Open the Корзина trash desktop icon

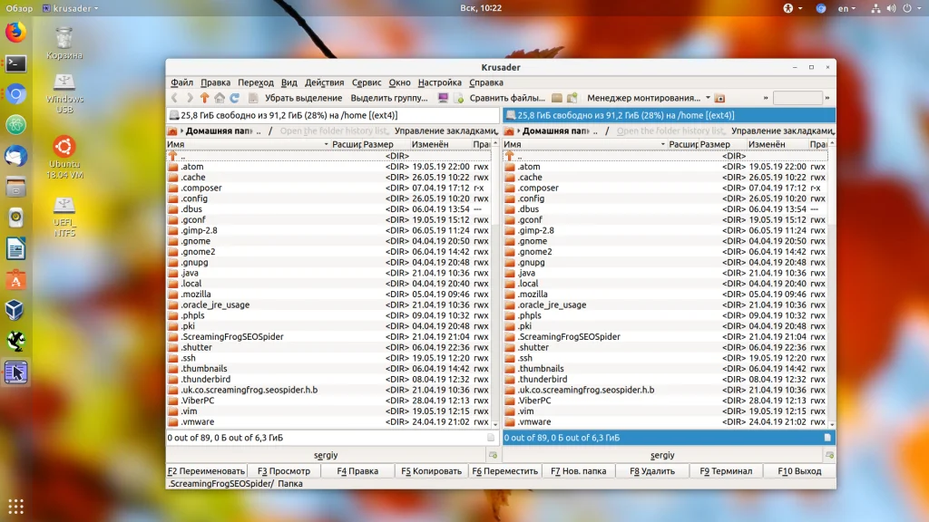(64, 40)
